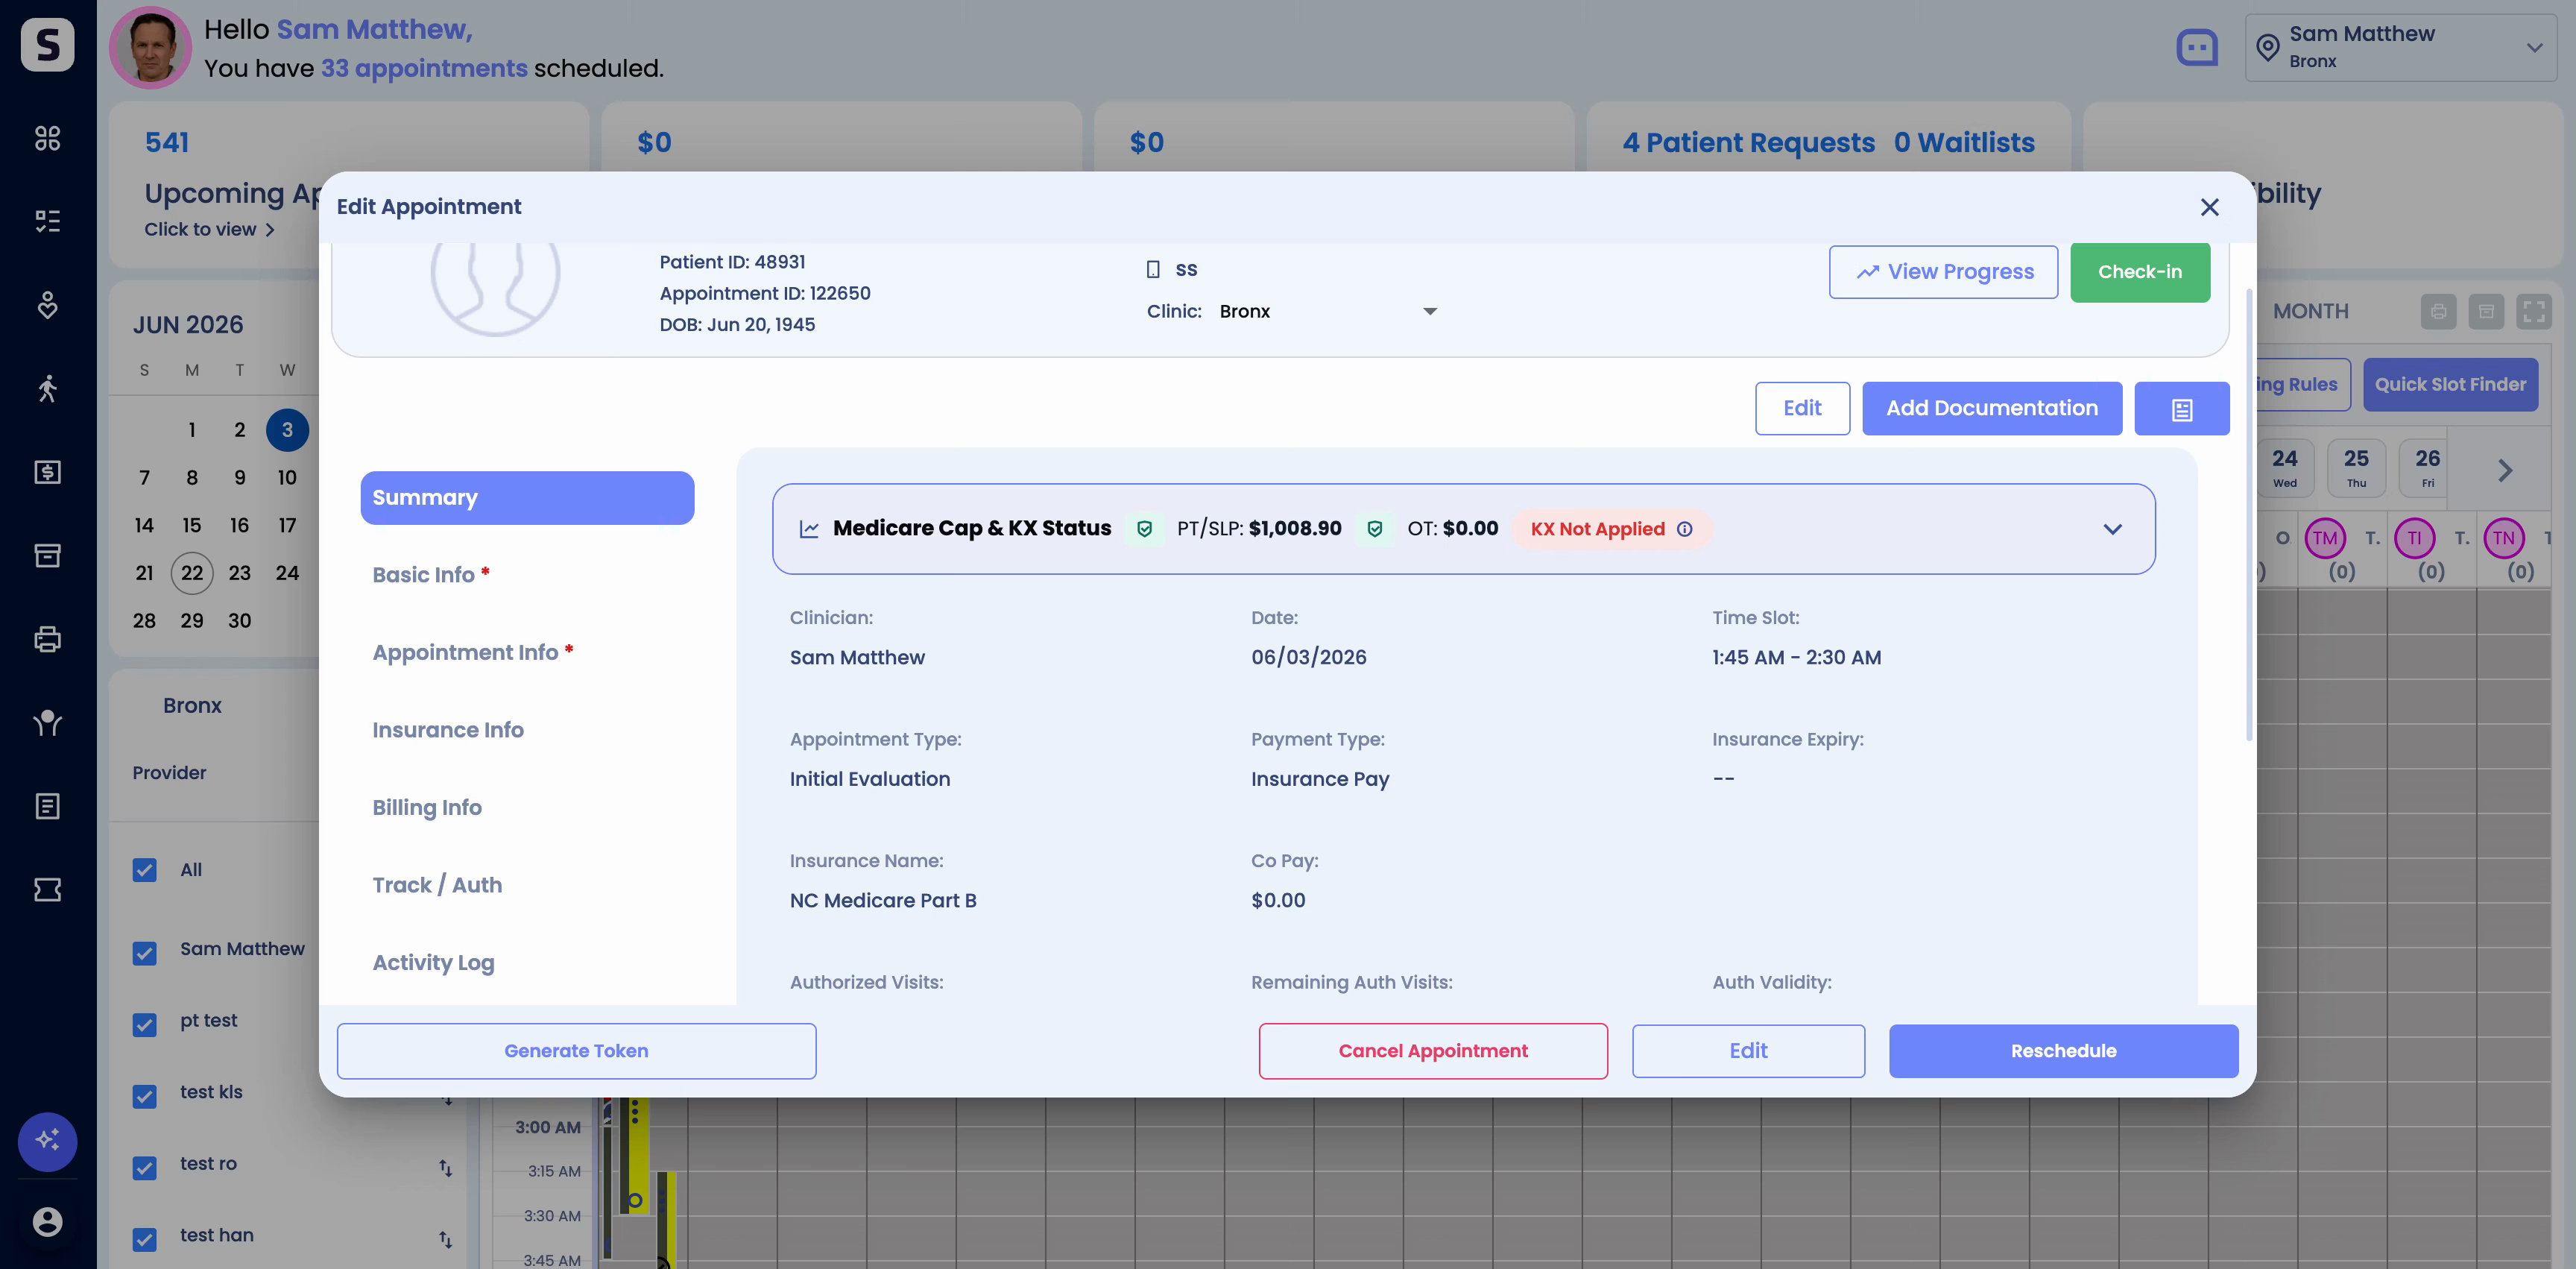Open the Activity Log tab
Image resolution: width=2576 pixels, height=1269 pixels.
(x=433, y=962)
